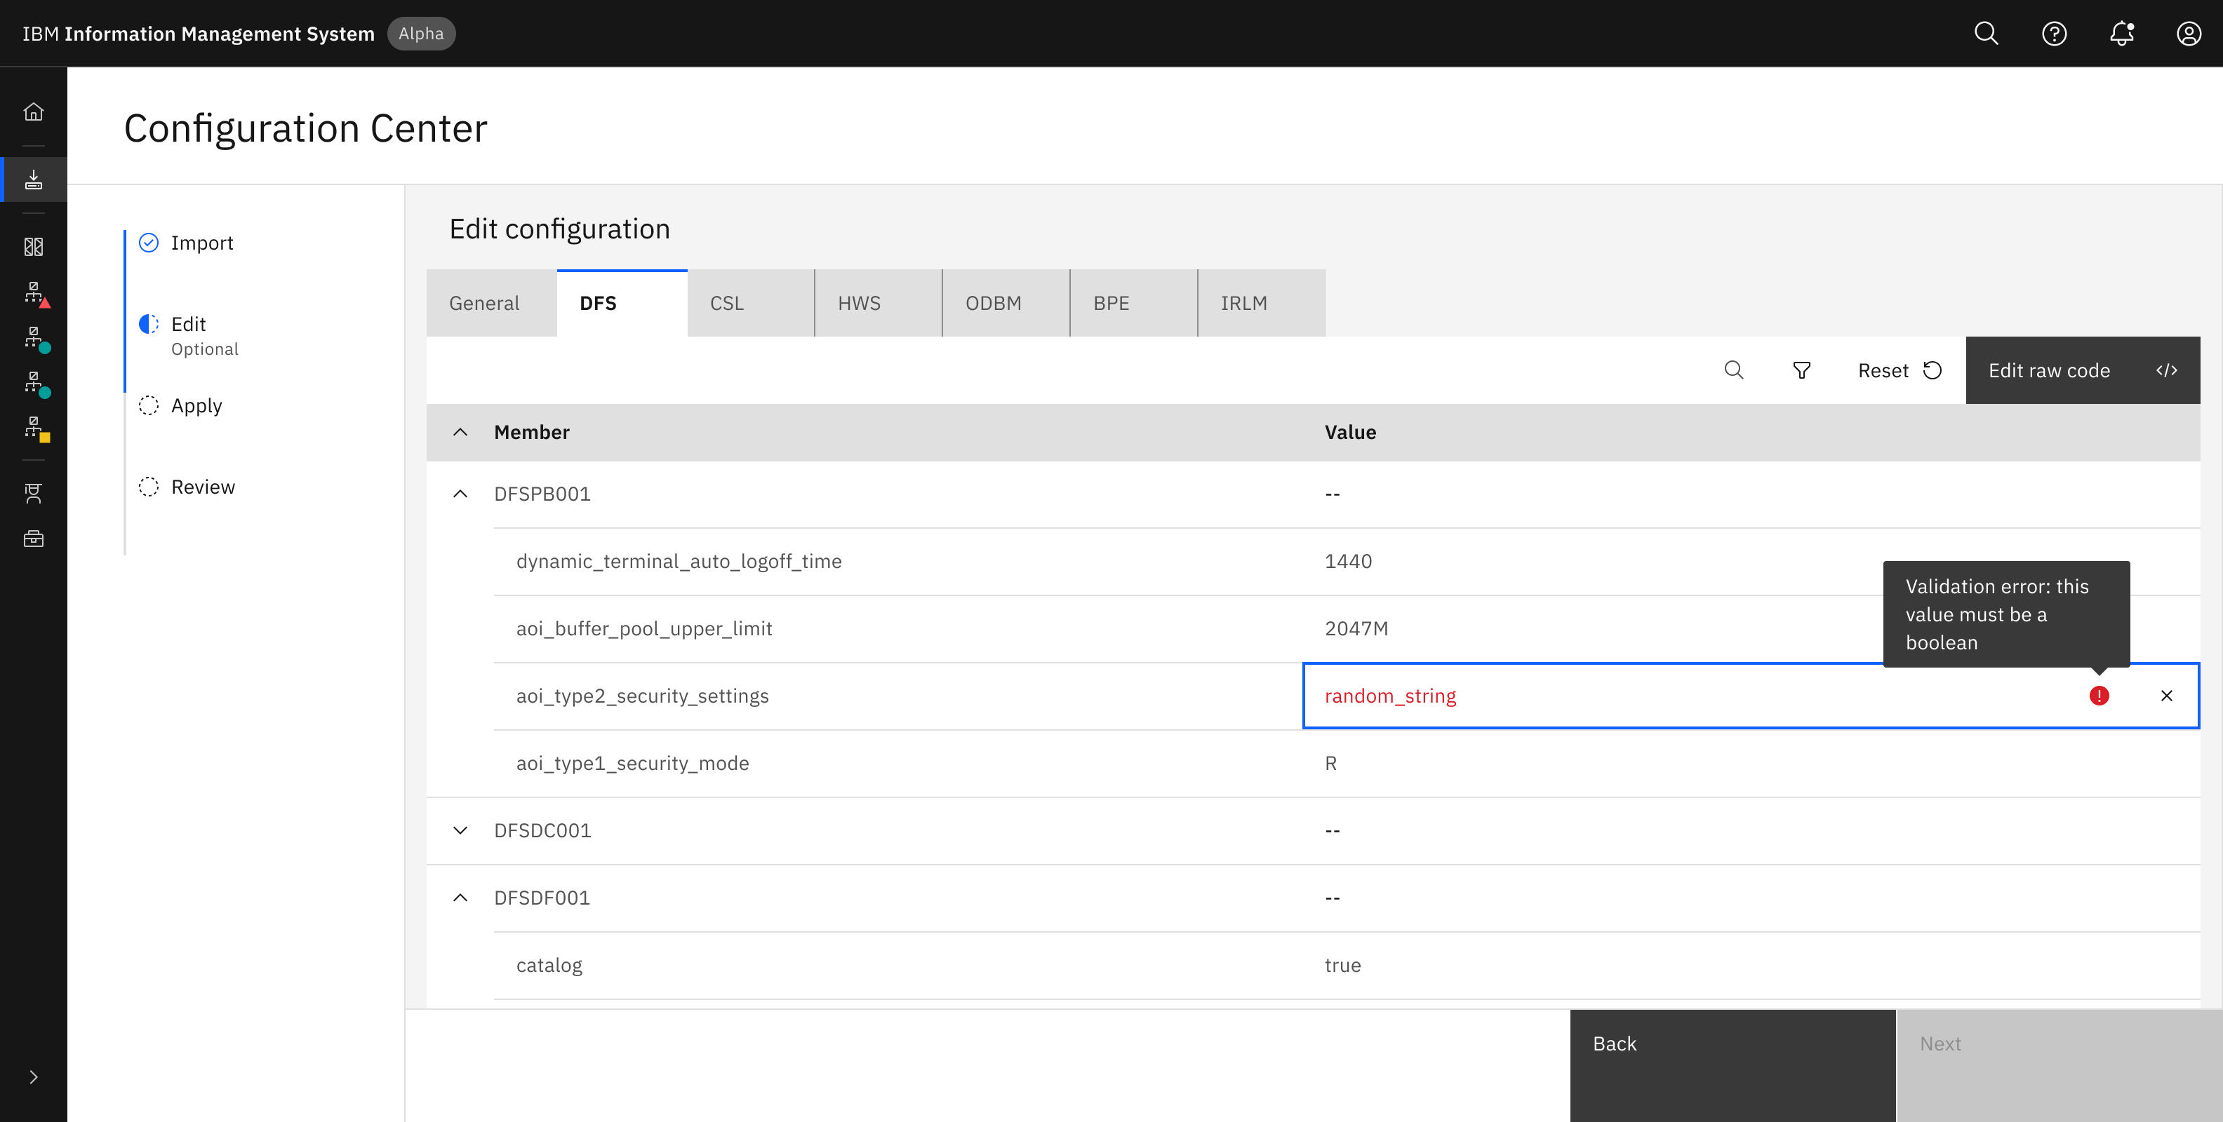Expand the side navigation chevron
The width and height of the screenshot is (2223, 1122).
pyautogui.click(x=34, y=1077)
